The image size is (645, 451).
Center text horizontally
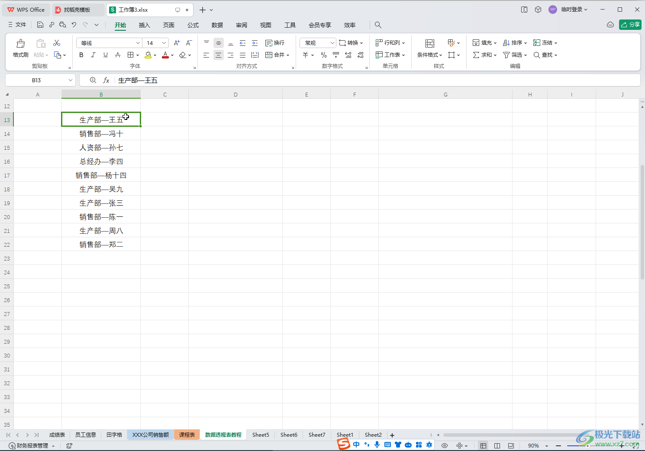tap(219, 55)
